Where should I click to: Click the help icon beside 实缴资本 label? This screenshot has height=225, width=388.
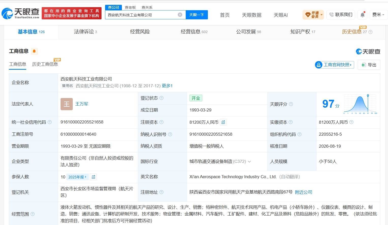291,122
